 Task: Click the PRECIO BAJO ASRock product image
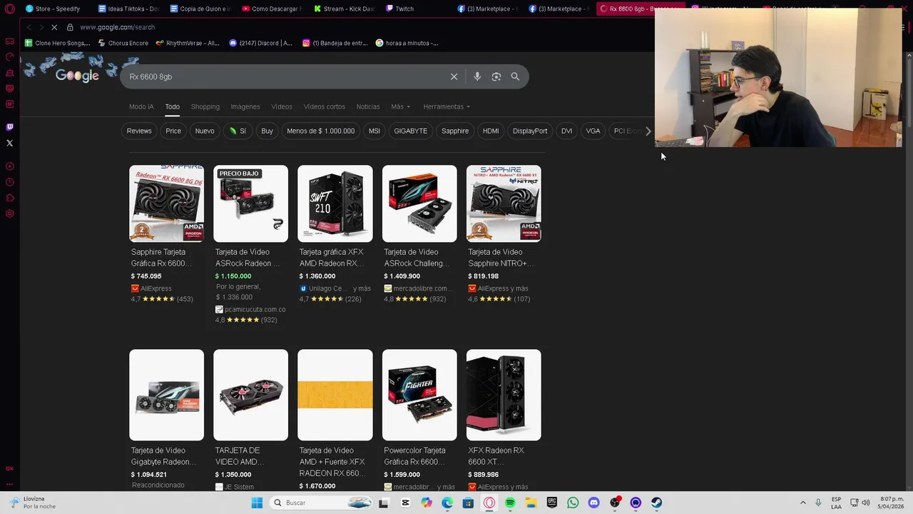point(251,203)
